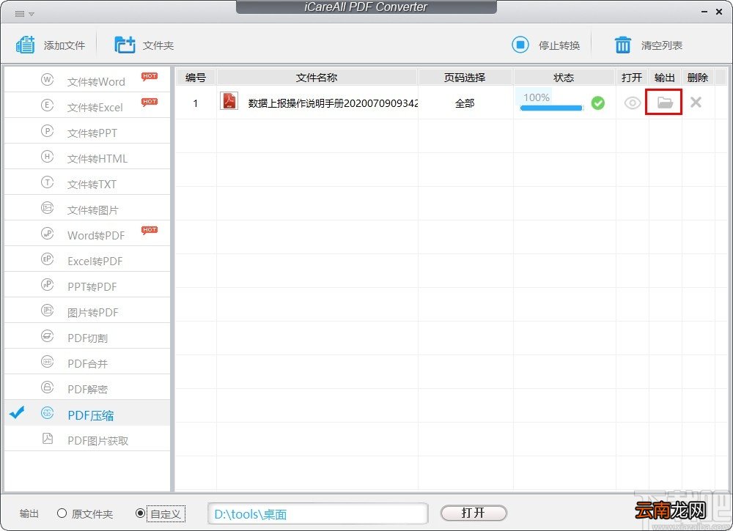Select the 自定义 radio button
733x531 pixels.
(x=140, y=513)
